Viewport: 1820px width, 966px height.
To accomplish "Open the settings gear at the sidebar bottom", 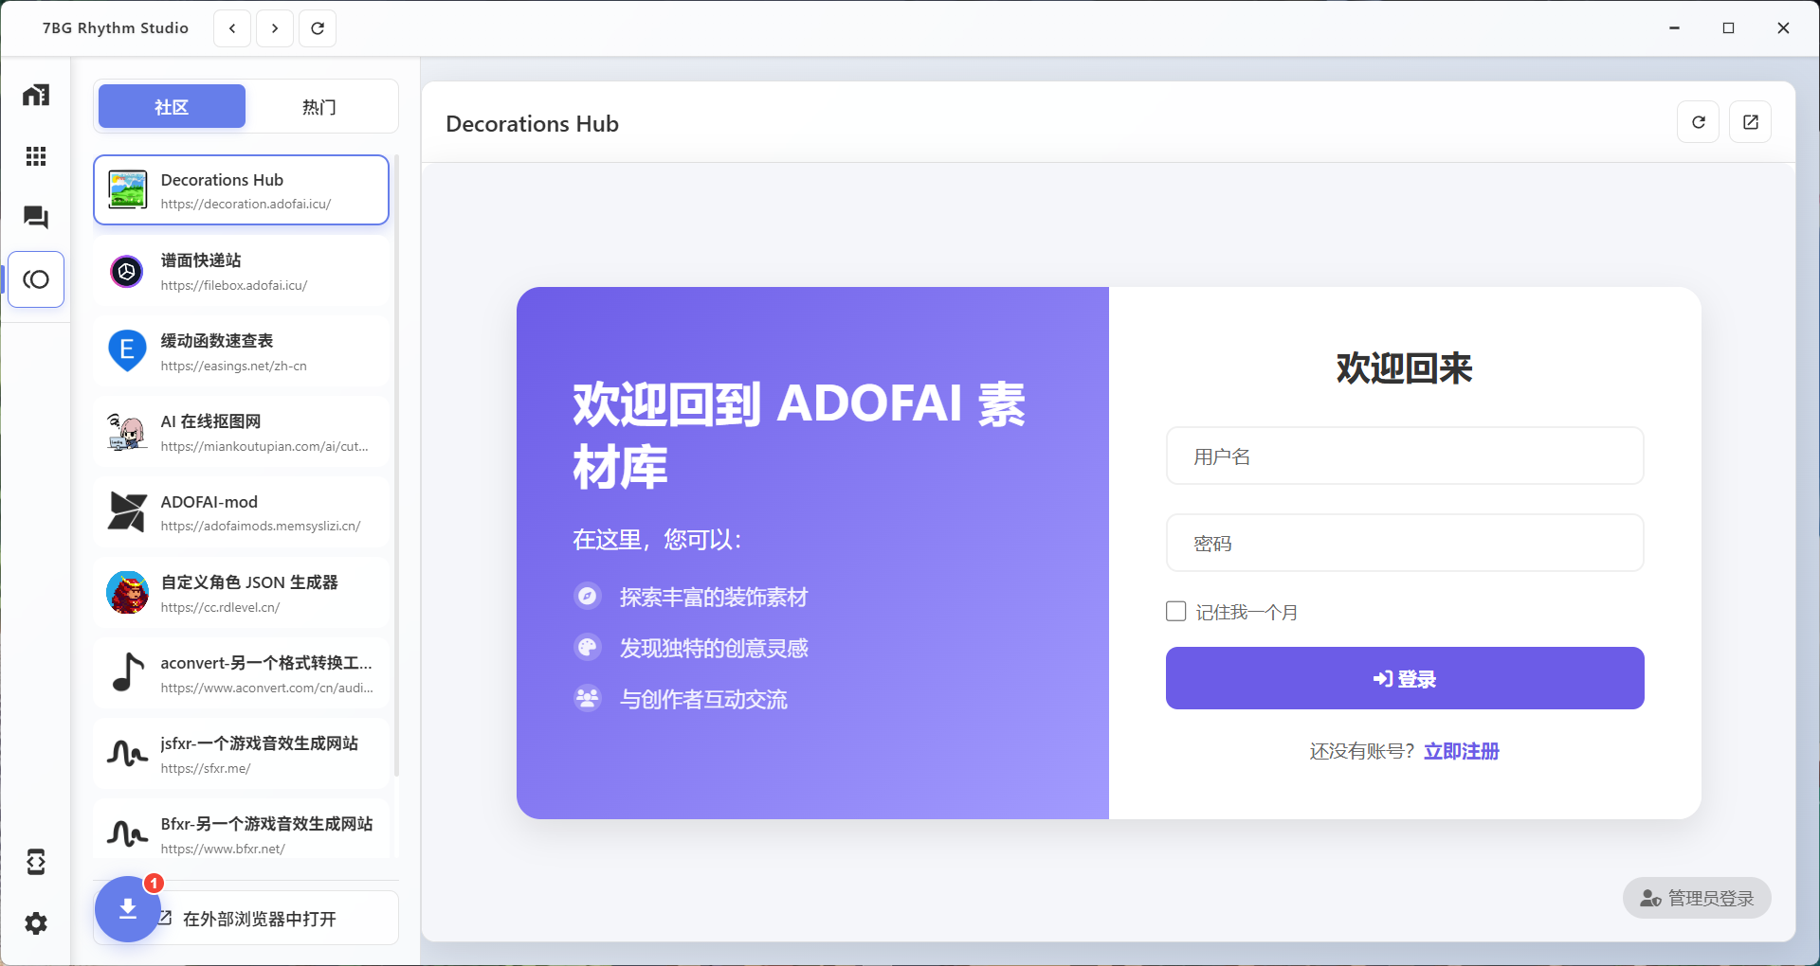I will click(x=35, y=924).
